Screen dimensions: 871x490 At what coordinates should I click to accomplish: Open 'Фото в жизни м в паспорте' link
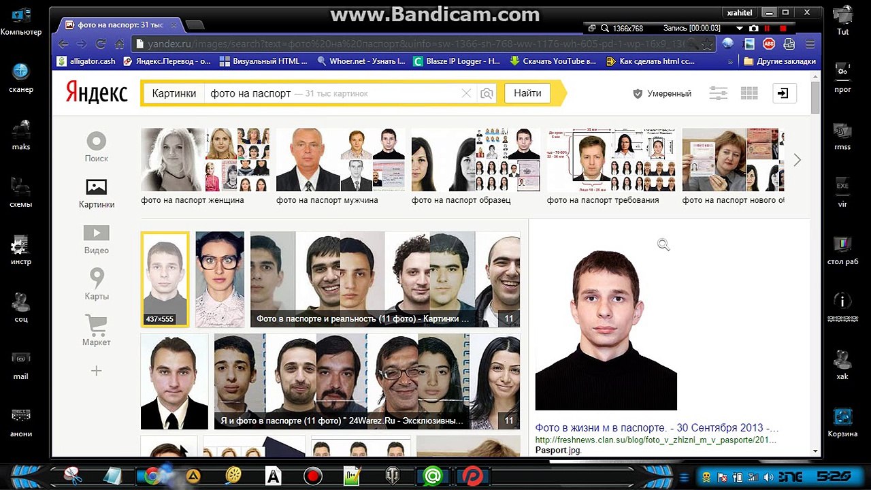tap(657, 428)
